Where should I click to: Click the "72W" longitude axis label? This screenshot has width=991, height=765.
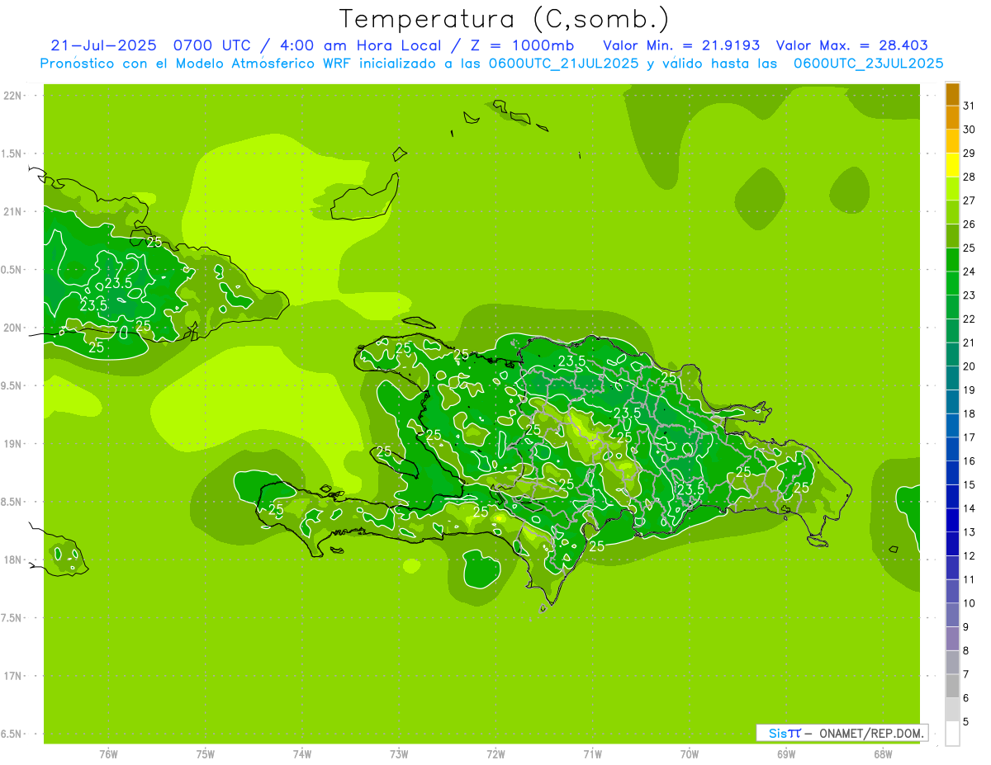495,753
